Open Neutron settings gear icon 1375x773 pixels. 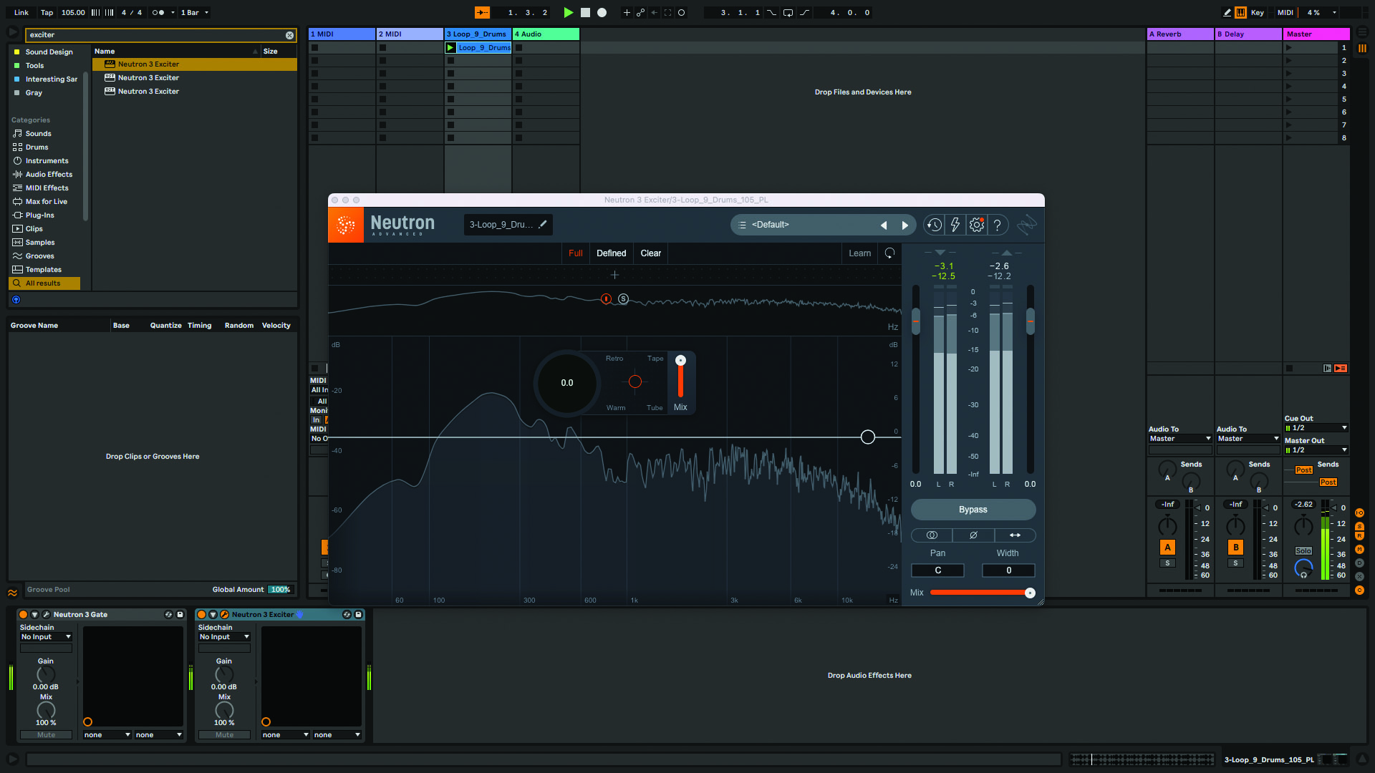(x=977, y=225)
